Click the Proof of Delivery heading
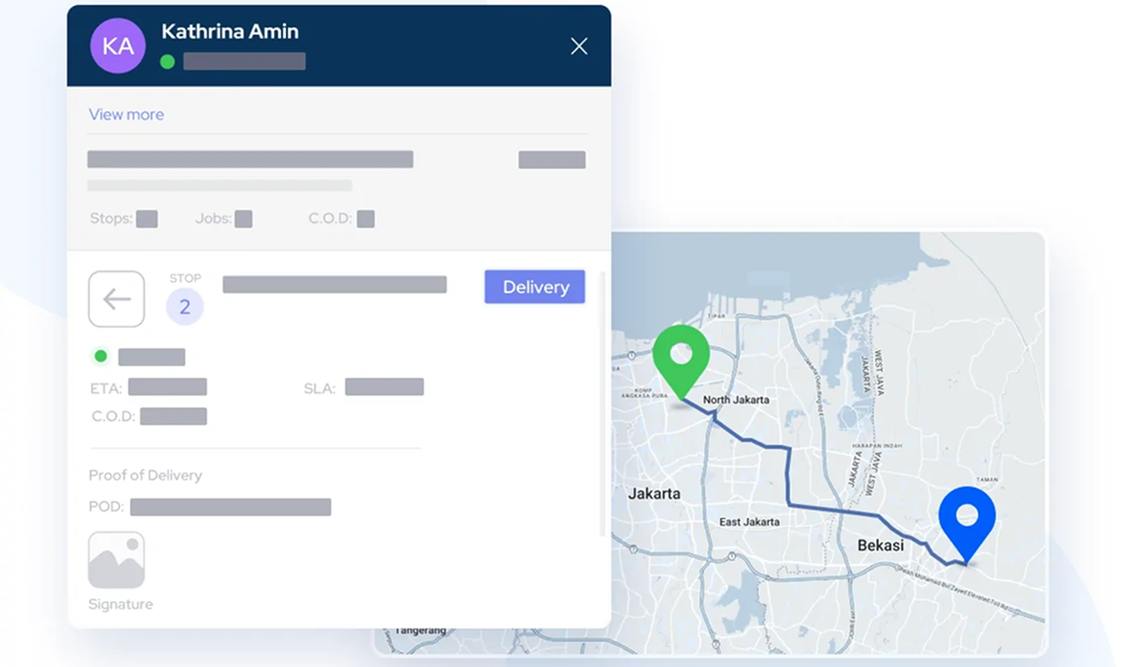Viewport: 1124px width, 667px height. [x=145, y=475]
